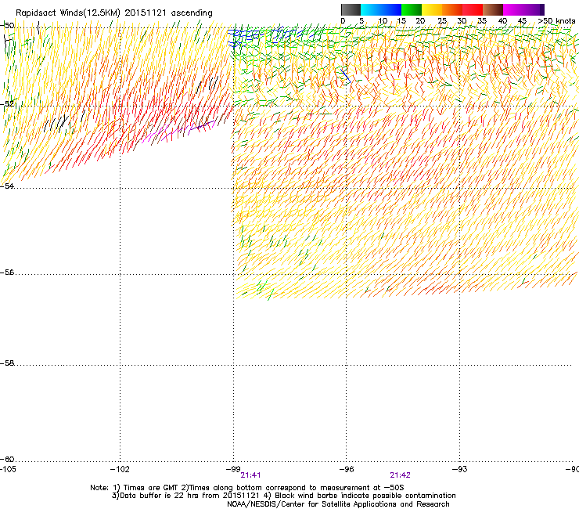Click the title text 'Rapidscat Winds(12.5KM) 20151121 ascending'
This screenshot has width=579, height=509.
[x=114, y=13]
